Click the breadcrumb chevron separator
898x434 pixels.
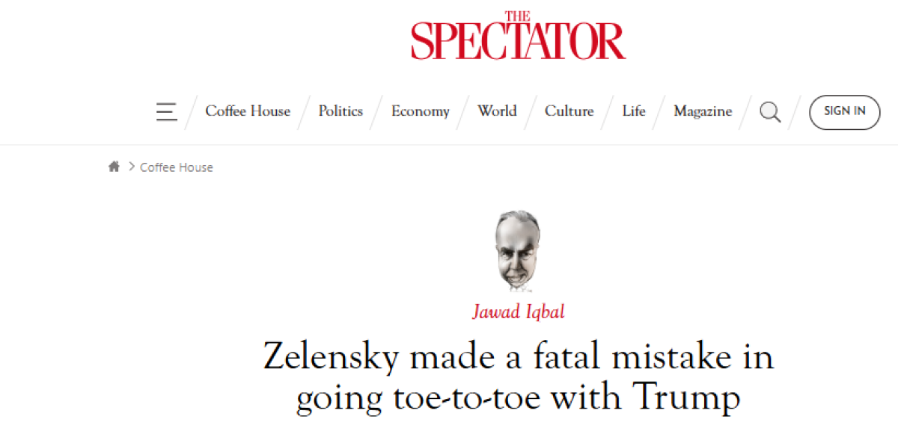coord(132,167)
